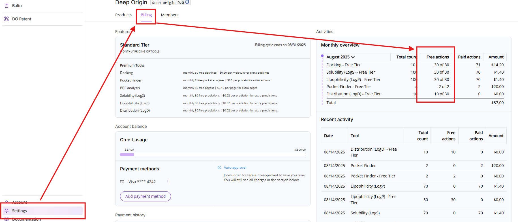Click the DO Patent document icon
The height and width of the screenshot is (222, 518).
[x=7, y=19]
